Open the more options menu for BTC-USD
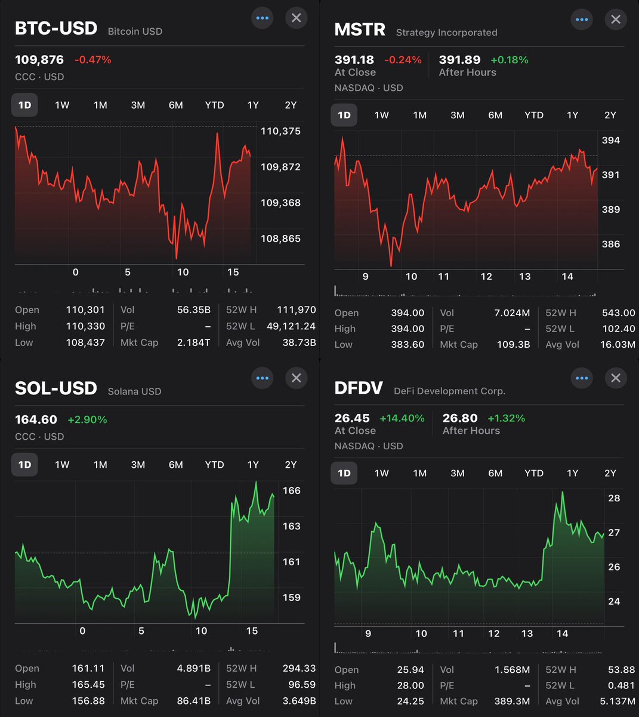 [x=263, y=18]
